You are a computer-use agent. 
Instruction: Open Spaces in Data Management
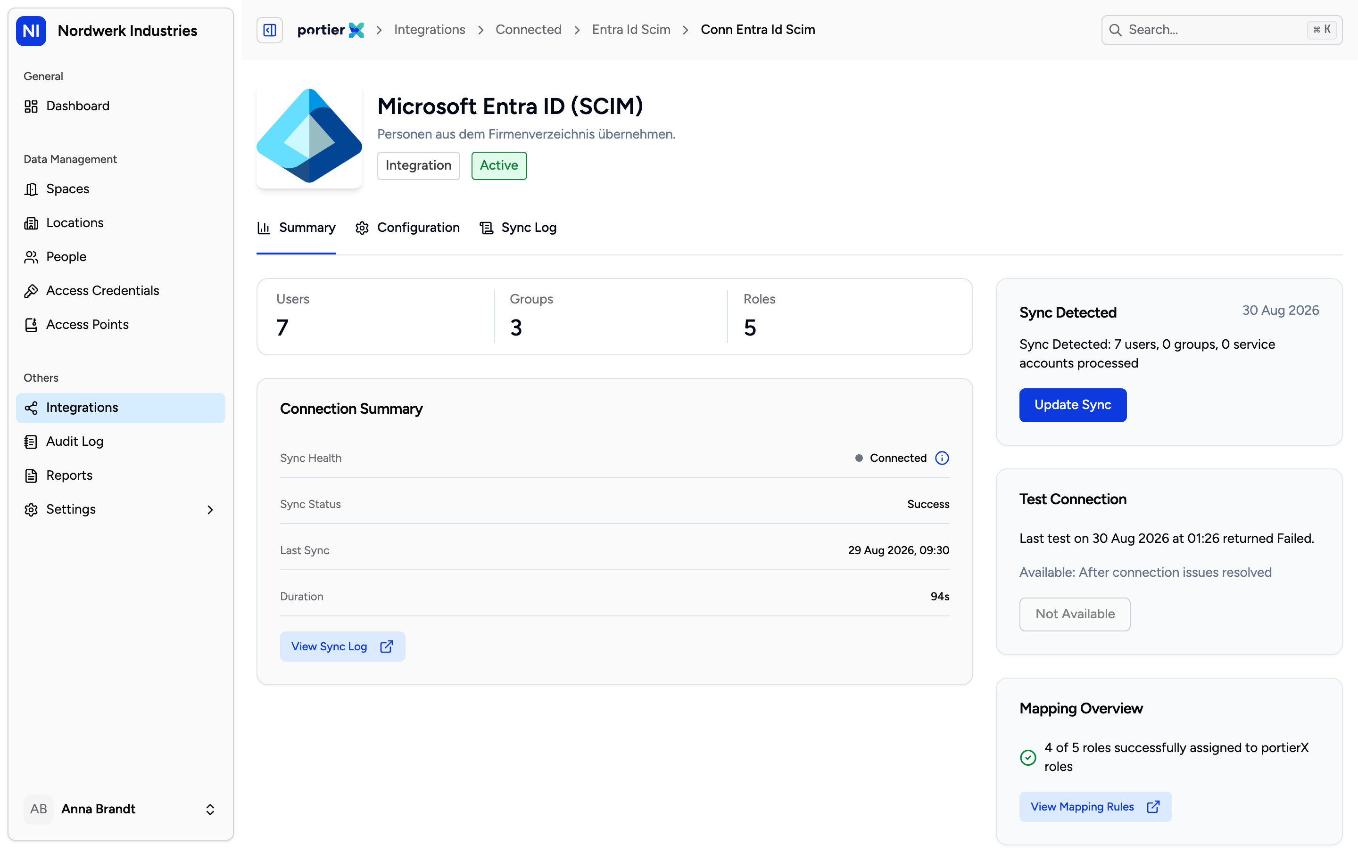(x=120, y=189)
